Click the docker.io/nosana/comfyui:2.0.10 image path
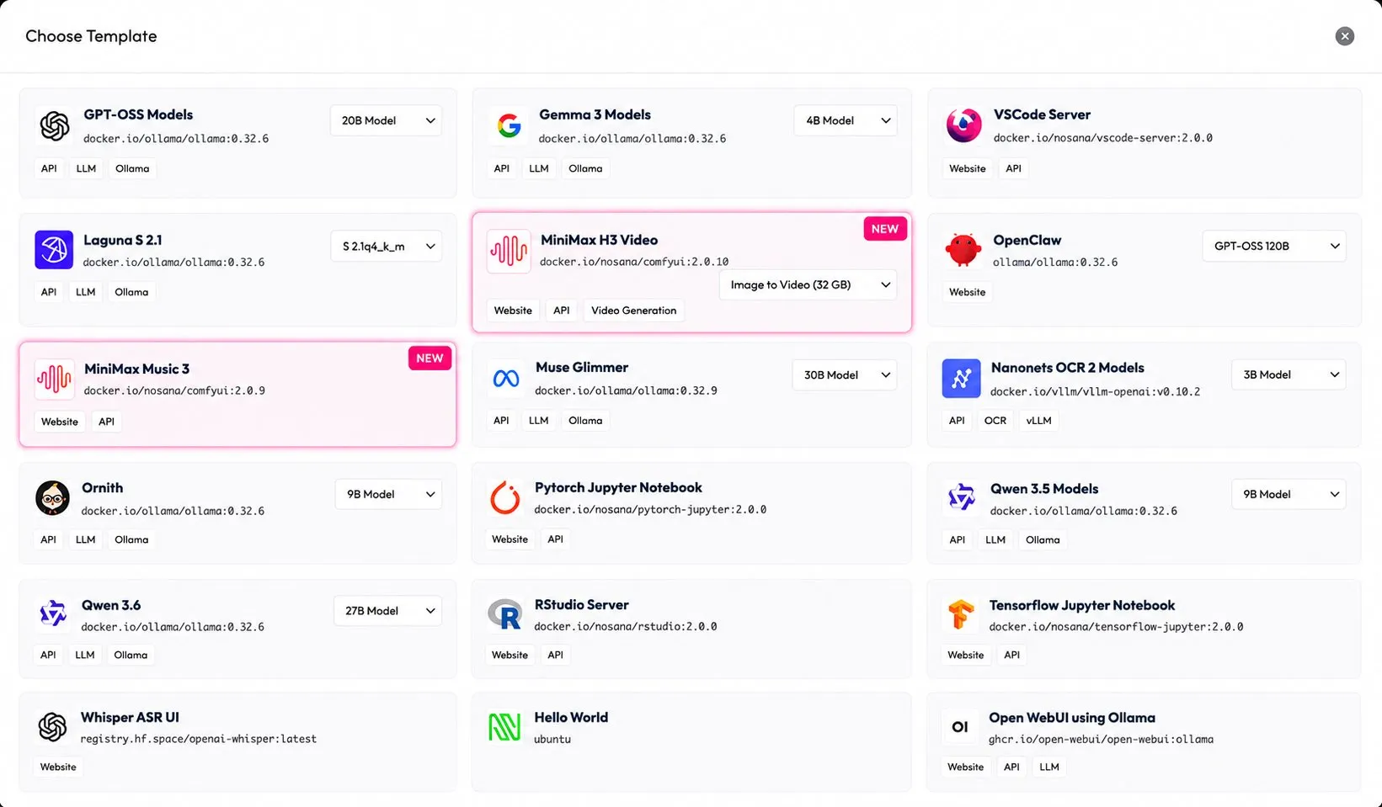The height and width of the screenshot is (807, 1382). tap(634, 262)
